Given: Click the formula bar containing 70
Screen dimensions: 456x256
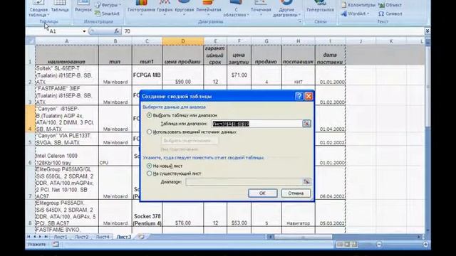Looking at the screenshot, I should [273, 31].
